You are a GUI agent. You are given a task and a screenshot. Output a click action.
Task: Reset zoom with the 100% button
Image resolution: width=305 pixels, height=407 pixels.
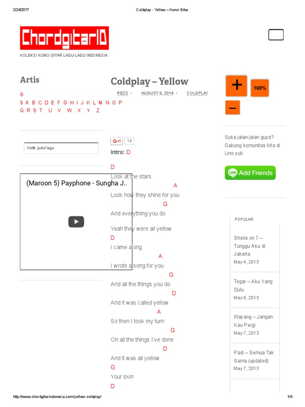pyautogui.click(x=260, y=88)
